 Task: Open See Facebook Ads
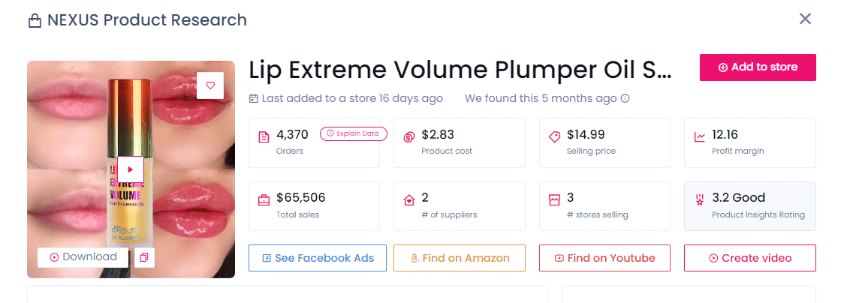click(317, 258)
